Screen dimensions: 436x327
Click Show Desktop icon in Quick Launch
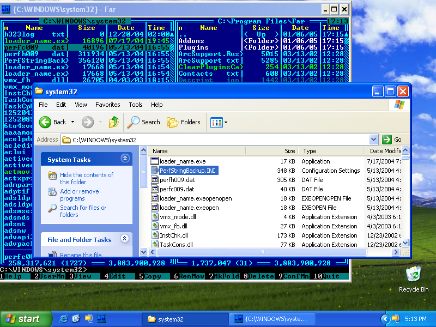tap(89, 319)
